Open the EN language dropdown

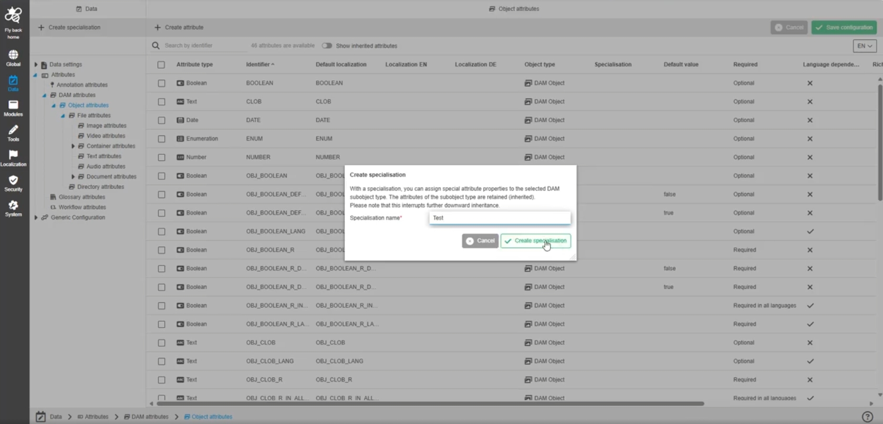(864, 46)
